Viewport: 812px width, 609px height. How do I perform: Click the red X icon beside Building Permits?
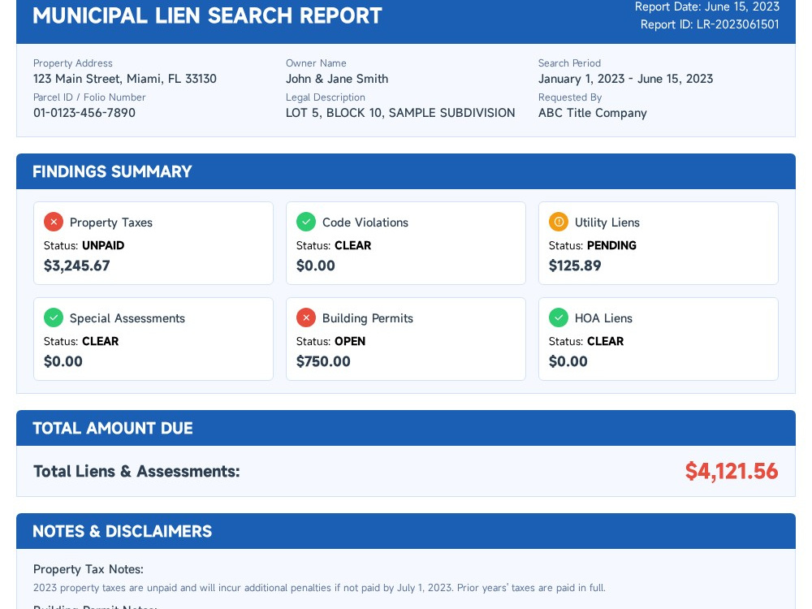click(x=306, y=317)
